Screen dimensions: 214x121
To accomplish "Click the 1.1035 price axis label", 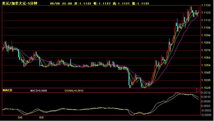I will click(206, 80).
